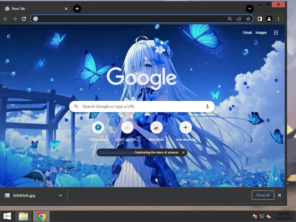Open the Google apps grid
Screen dimensions: 296x222
[x=276, y=33]
